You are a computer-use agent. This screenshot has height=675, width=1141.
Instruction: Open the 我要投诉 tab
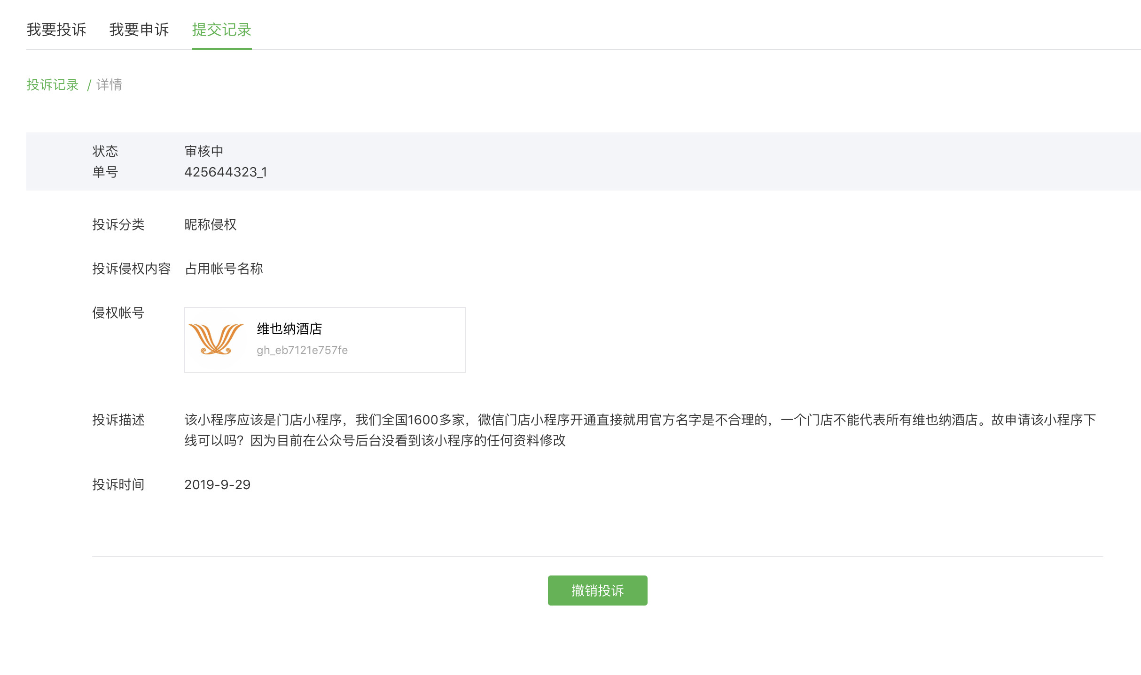(x=56, y=30)
